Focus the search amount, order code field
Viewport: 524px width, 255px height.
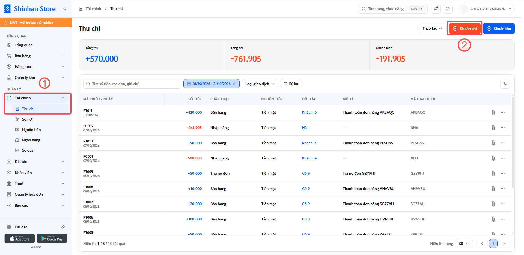[x=132, y=84]
